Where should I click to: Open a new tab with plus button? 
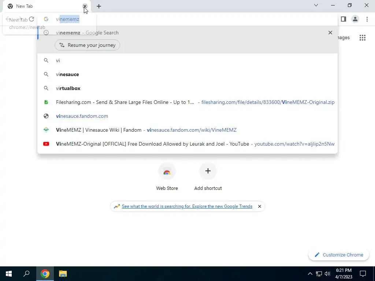(99, 6)
